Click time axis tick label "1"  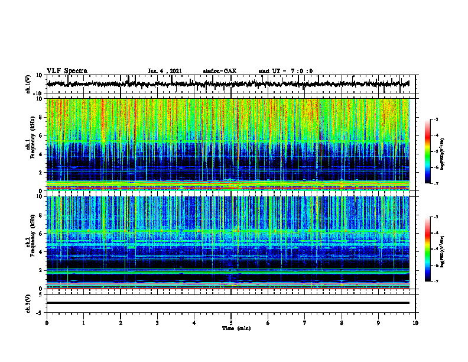tap(83, 323)
